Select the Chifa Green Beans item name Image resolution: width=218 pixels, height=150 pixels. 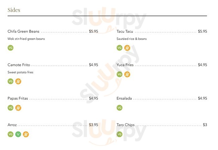click(x=23, y=31)
